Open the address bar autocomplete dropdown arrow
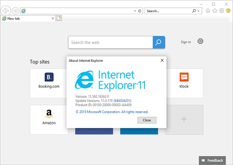233x165 pixels. [135, 11]
